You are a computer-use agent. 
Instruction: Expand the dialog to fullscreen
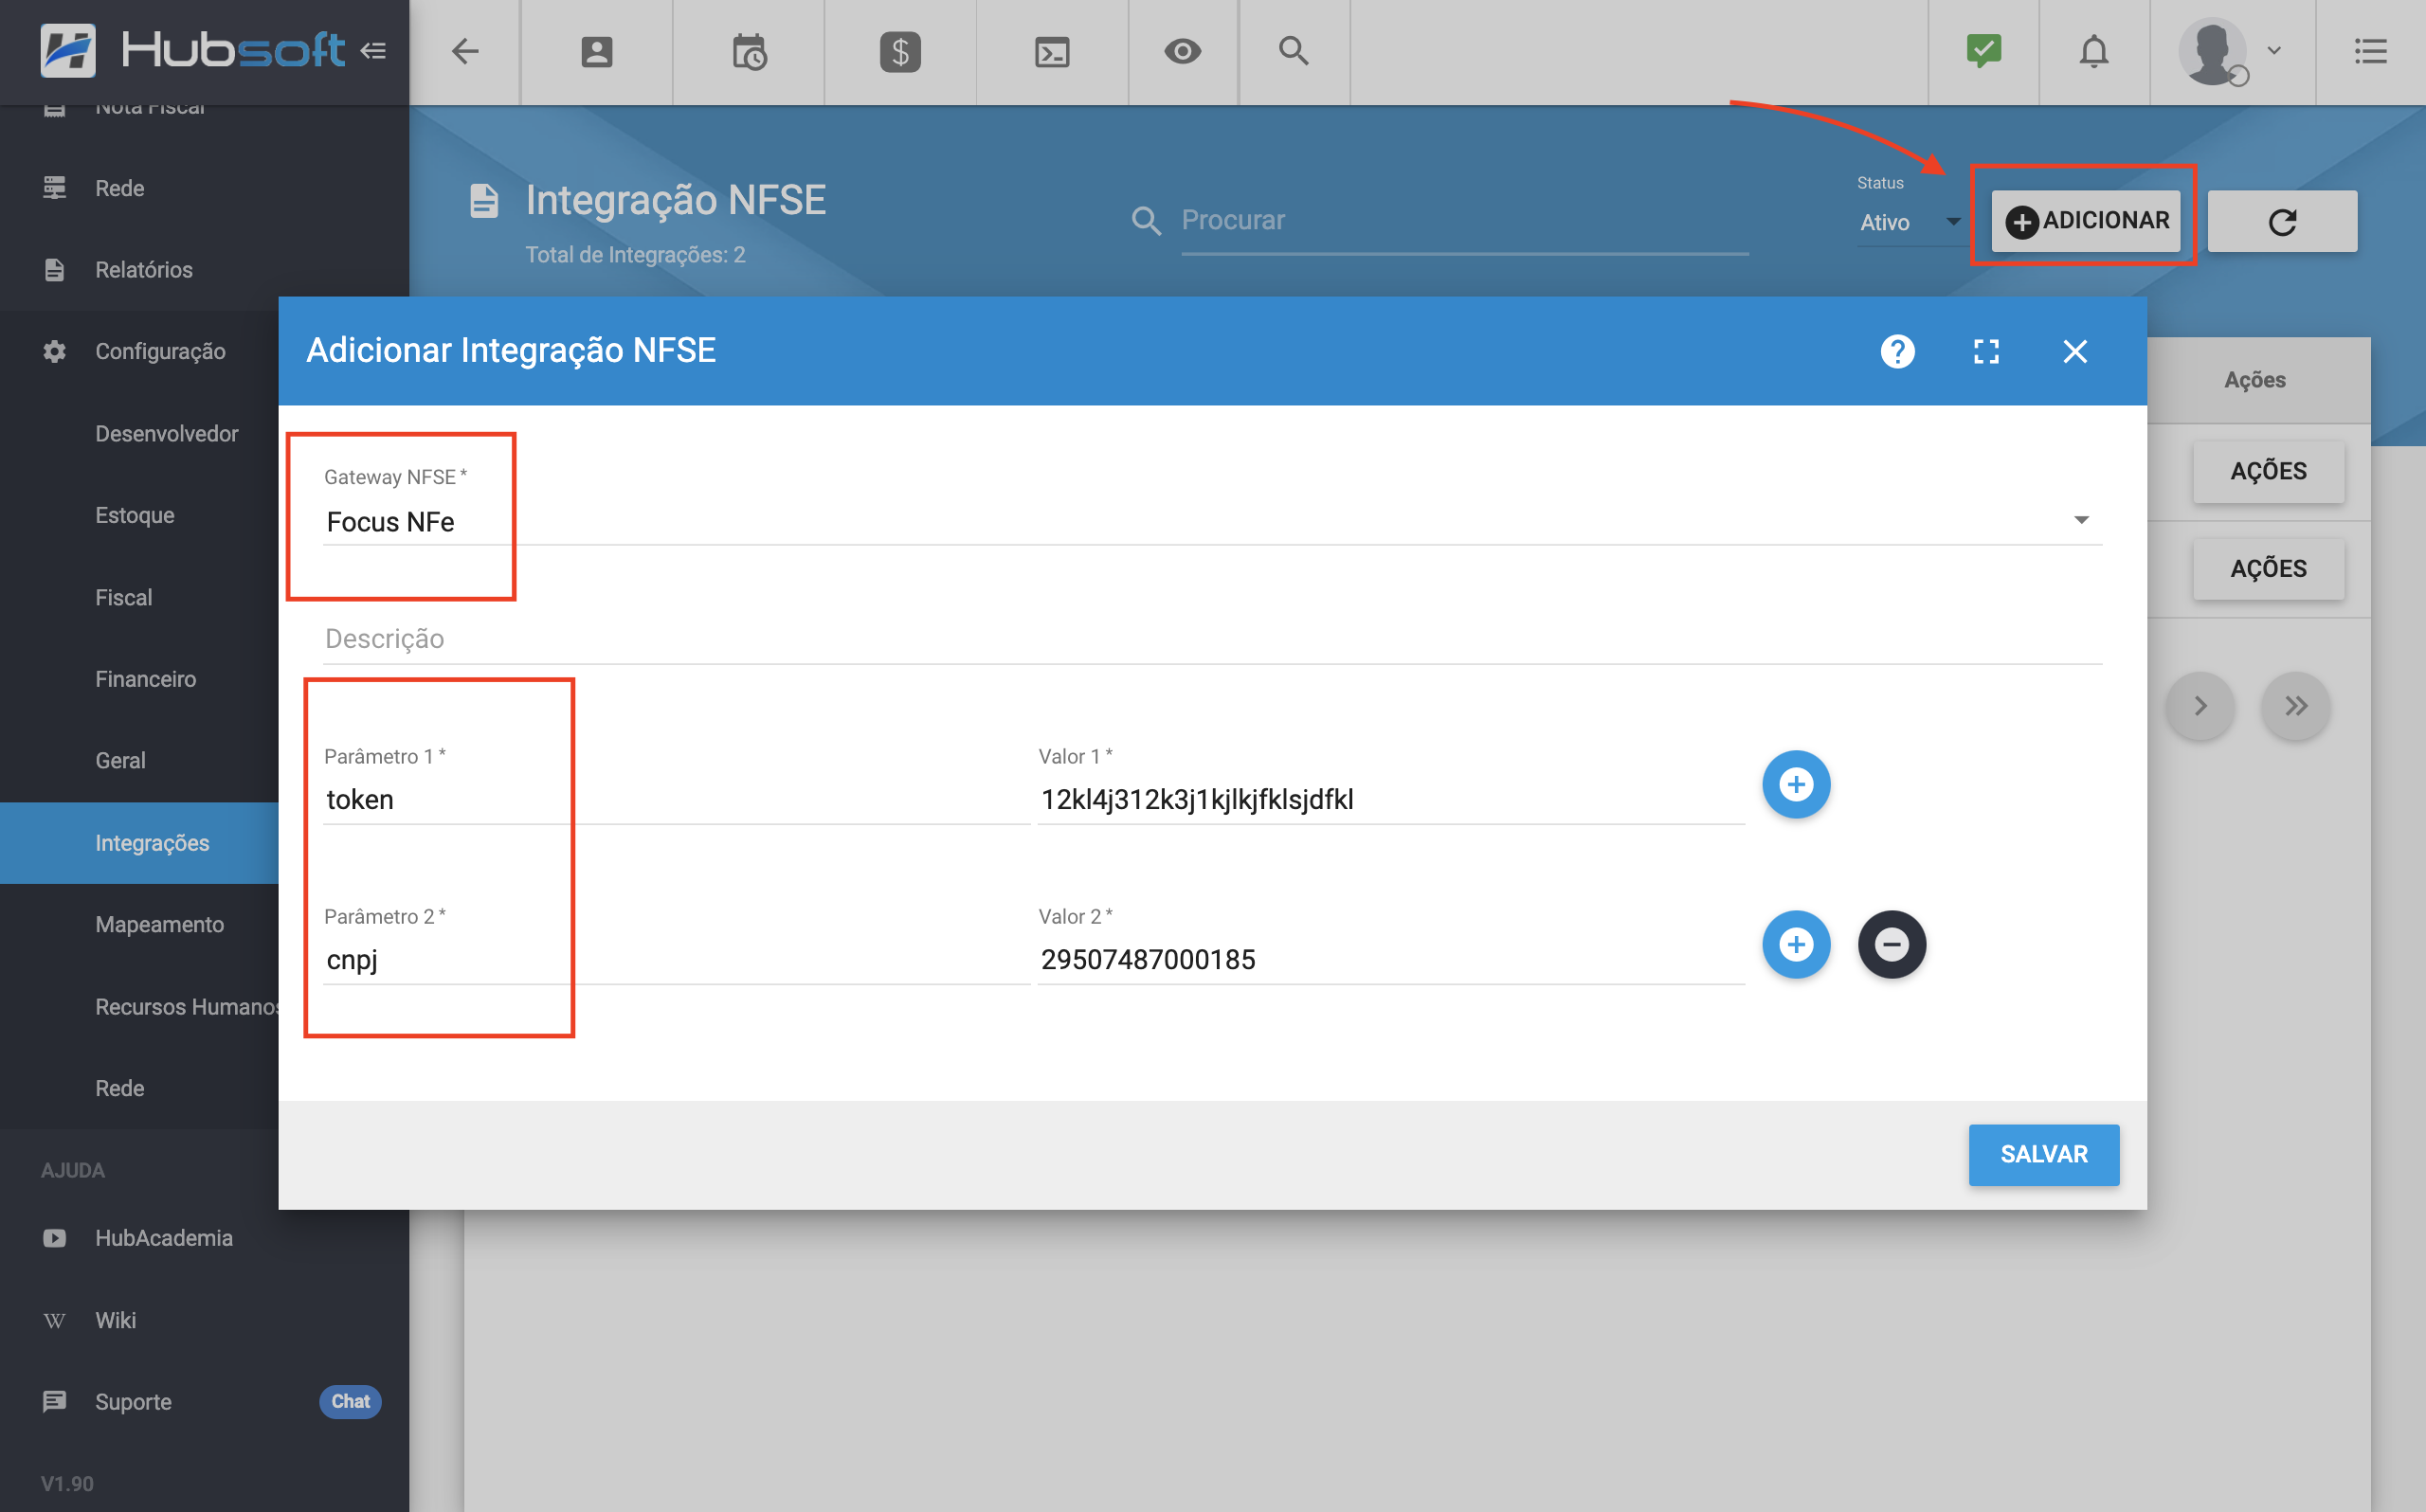[x=1987, y=351]
